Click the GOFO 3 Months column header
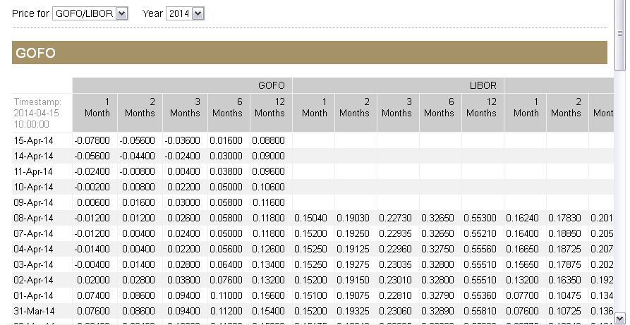630x325 pixels. (x=185, y=113)
